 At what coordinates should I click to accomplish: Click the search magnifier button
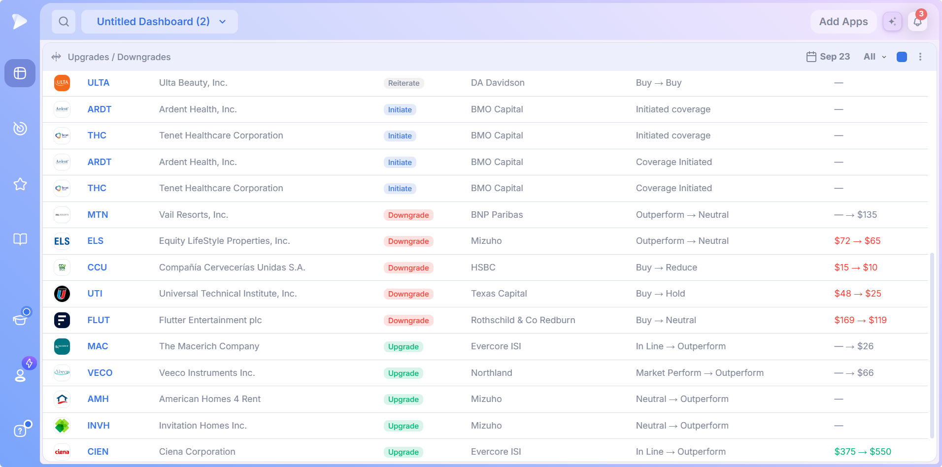(64, 22)
